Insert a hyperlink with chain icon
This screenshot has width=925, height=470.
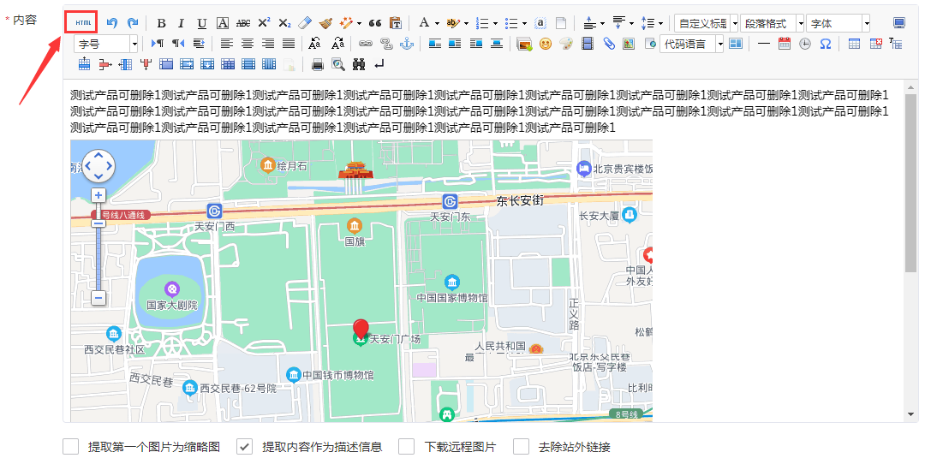point(366,44)
